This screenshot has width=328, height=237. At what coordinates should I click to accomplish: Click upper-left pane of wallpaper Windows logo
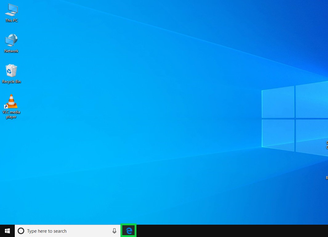[278, 102]
